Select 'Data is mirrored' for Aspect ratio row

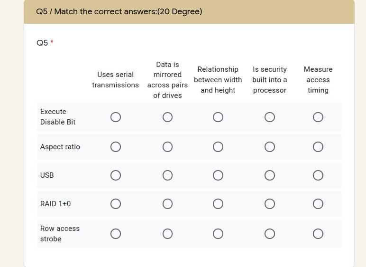pyautogui.click(x=167, y=147)
